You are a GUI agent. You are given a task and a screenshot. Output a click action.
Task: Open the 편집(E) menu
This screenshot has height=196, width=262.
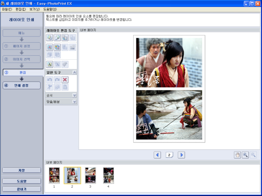point(21,9)
